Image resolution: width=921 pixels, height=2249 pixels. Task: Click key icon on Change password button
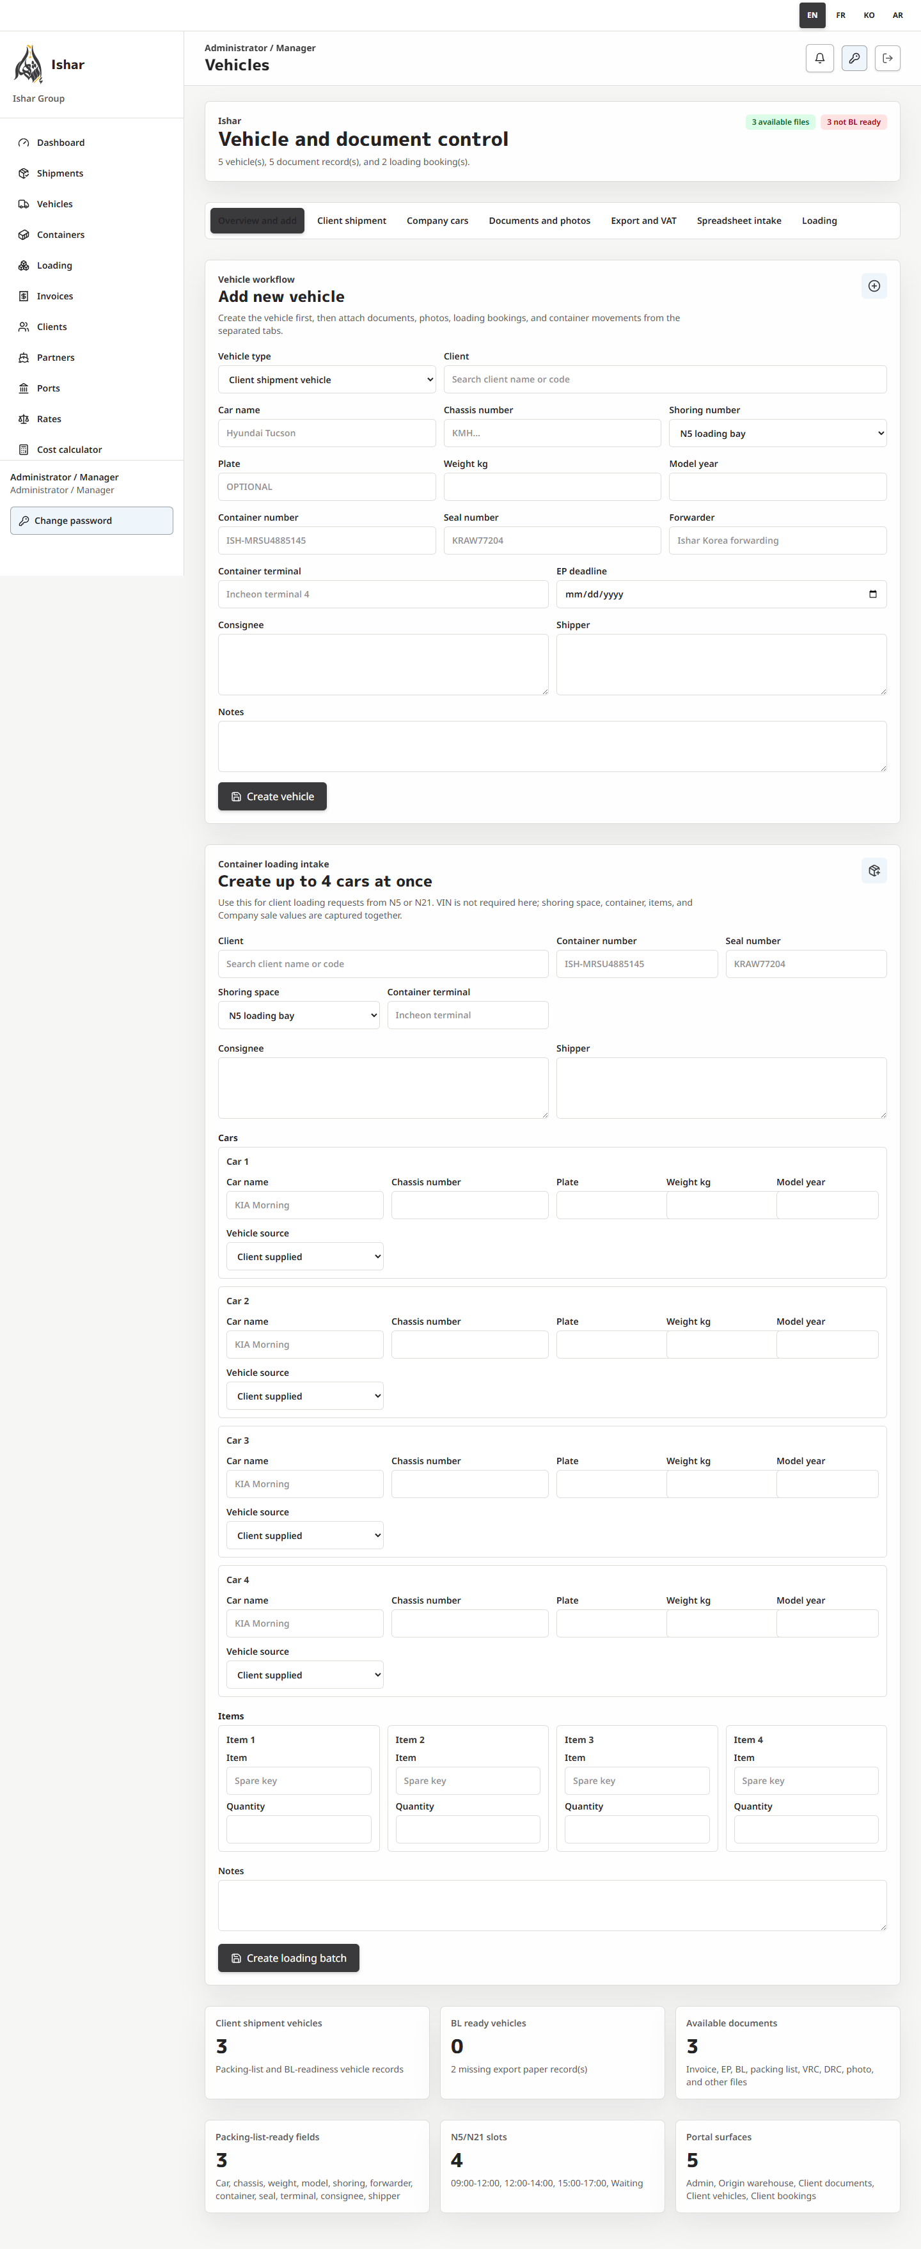24,520
